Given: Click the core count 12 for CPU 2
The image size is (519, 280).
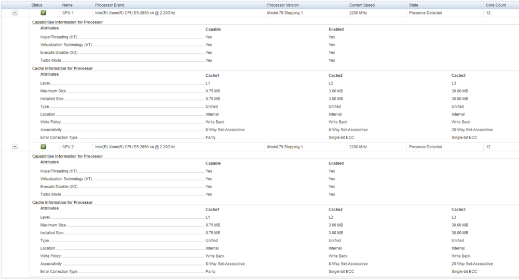Looking at the screenshot, I should click(488, 147).
